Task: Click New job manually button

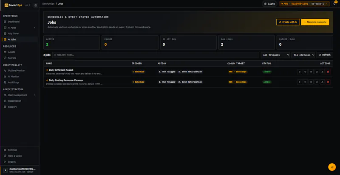Action: pos(315,22)
